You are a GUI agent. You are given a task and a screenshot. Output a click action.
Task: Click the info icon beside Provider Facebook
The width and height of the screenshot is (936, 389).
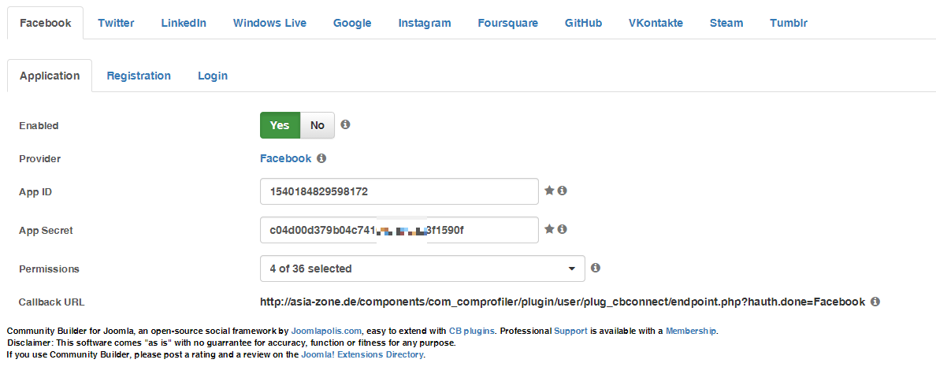[x=321, y=158]
